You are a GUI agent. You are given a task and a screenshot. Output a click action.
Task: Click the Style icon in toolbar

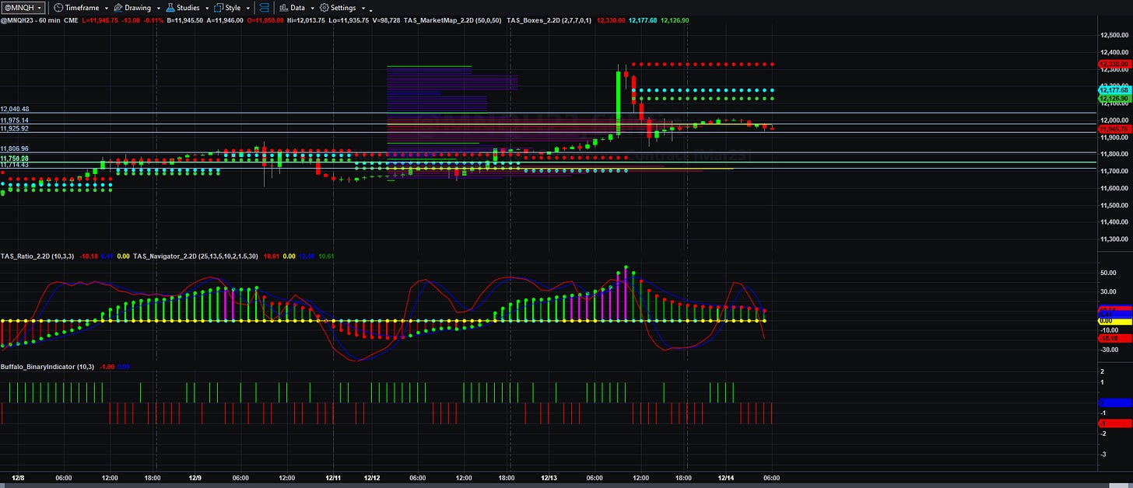click(218, 7)
